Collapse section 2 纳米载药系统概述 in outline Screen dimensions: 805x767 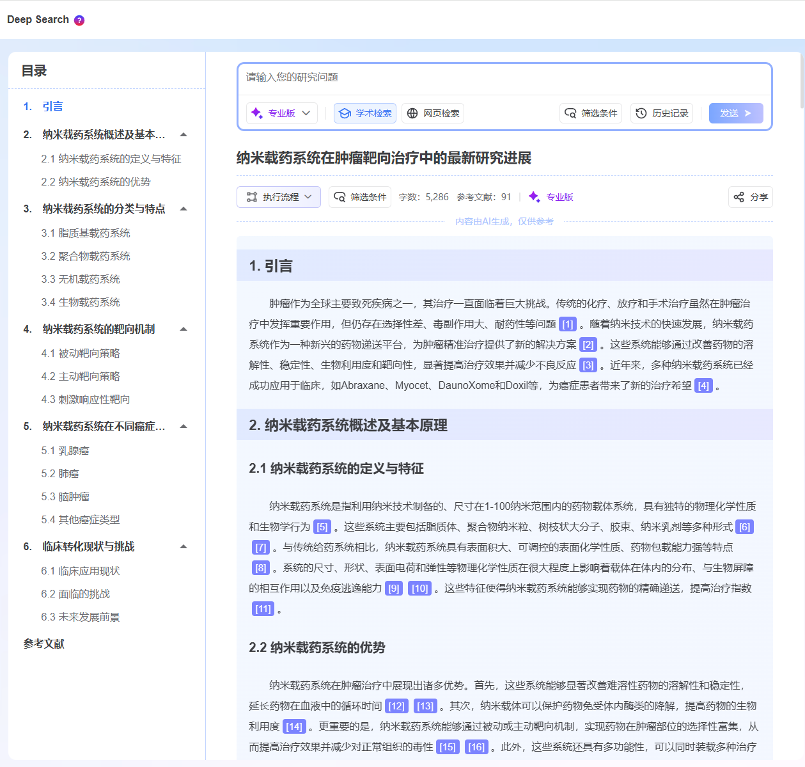pyautogui.click(x=184, y=134)
